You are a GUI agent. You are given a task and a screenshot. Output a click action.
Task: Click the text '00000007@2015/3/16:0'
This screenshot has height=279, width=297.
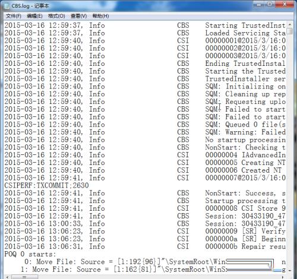[245, 178]
